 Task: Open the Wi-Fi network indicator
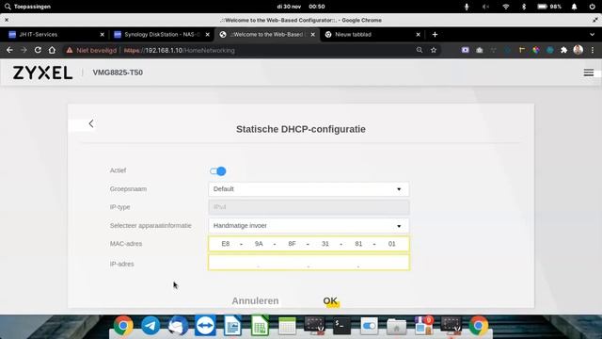pos(506,7)
